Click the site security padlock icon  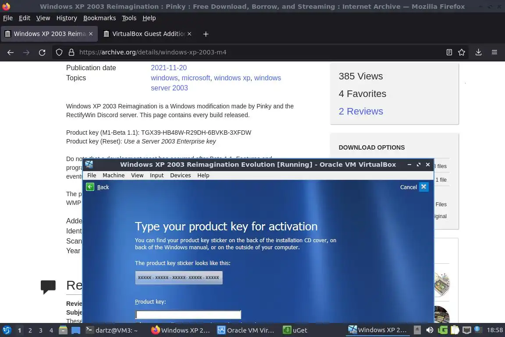coord(71,52)
